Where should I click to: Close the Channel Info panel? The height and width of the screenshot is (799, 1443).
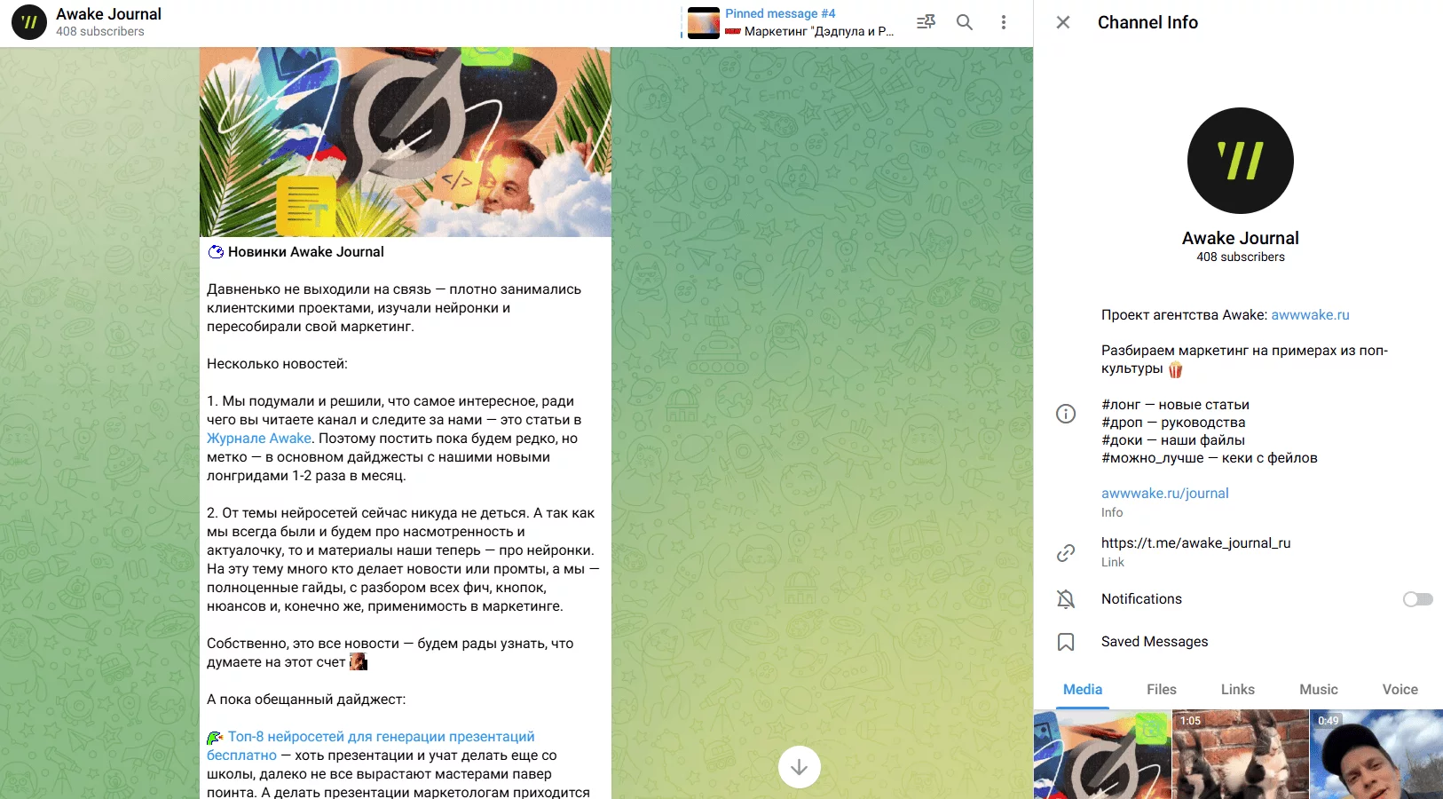(x=1063, y=22)
